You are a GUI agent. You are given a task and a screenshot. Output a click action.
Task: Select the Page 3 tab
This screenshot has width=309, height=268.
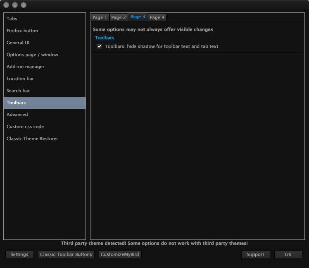pos(138,17)
